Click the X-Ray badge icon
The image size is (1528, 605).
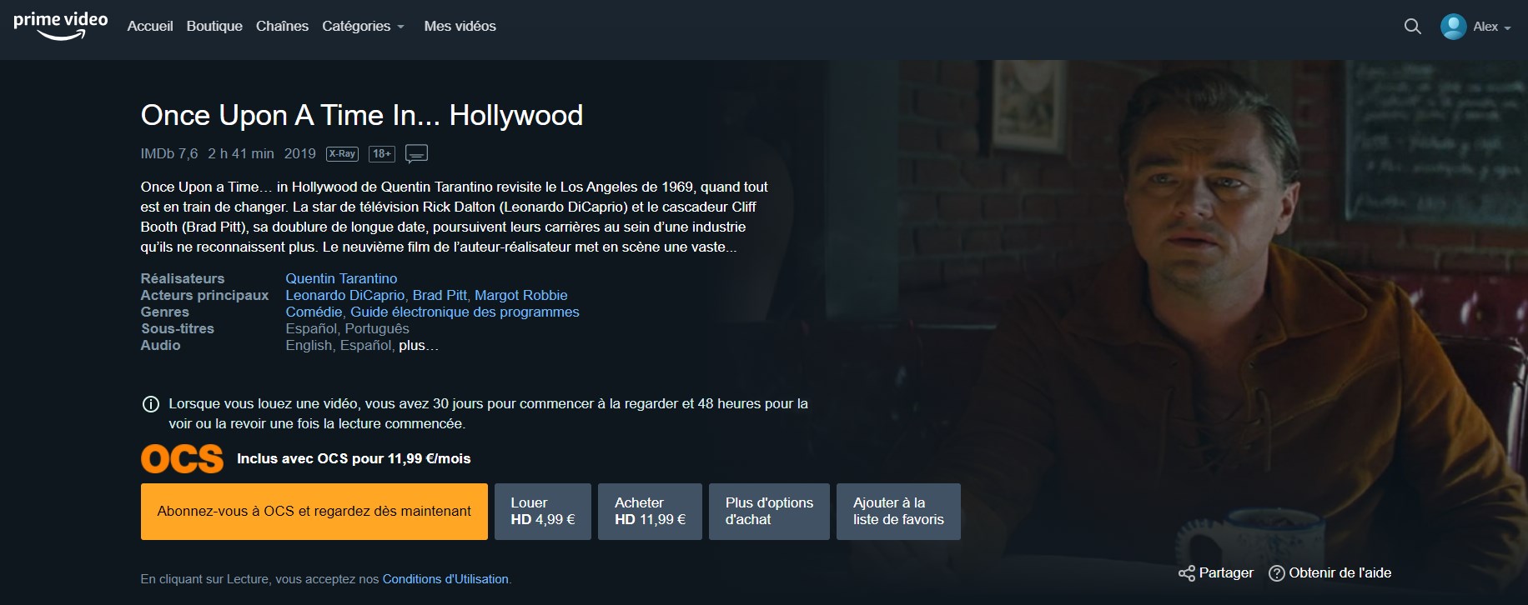[x=342, y=153]
